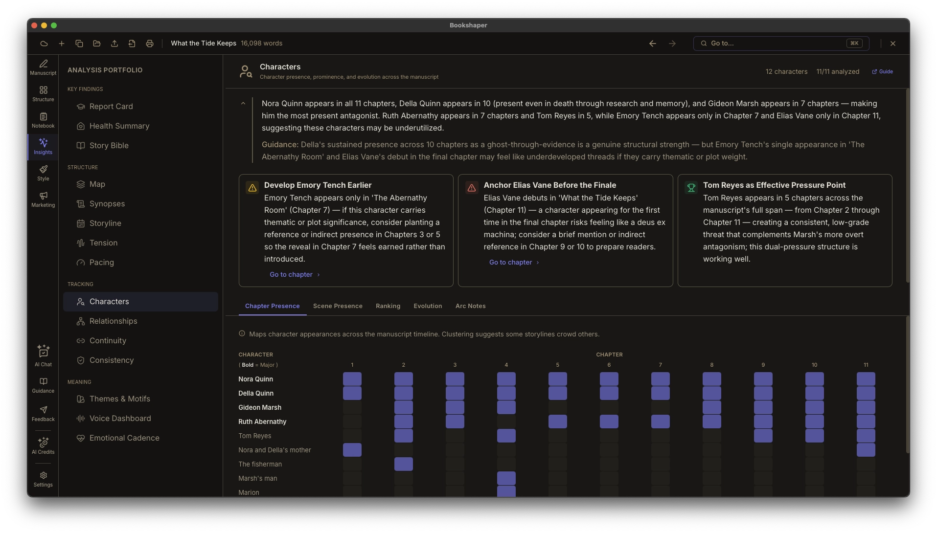Open the Marketing megaphone icon
The image size is (937, 533).
pyautogui.click(x=43, y=200)
